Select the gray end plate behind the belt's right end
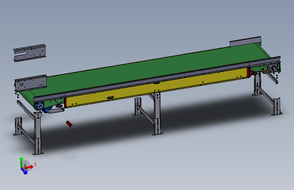 point(245,42)
